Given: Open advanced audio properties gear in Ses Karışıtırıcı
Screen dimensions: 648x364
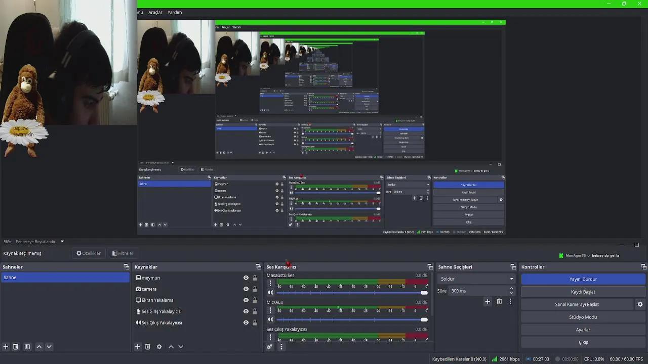Looking at the screenshot, I should click(269, 347).
